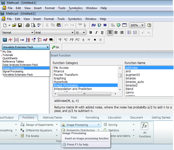The height and width of the screenshot is (150, 174).
Task: Click Function Category horizontal scrollbar thumb
Action: (84, 94)
